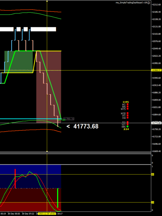Click the me_SimpleTradingDashboard v1R label
The image size is (162, 216).
[x=131, y=3]
